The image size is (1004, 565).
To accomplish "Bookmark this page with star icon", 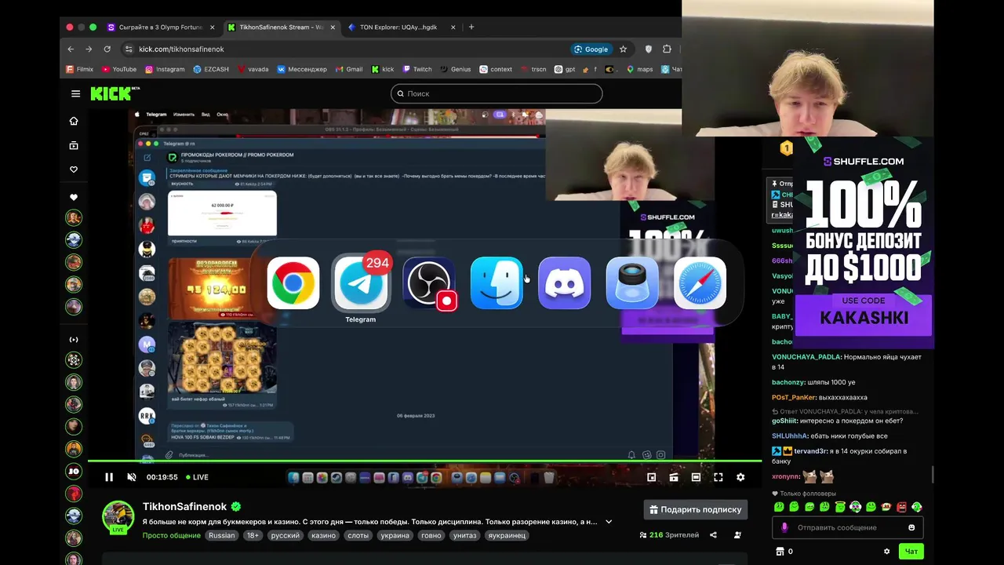I will click(x=623, y=49).
